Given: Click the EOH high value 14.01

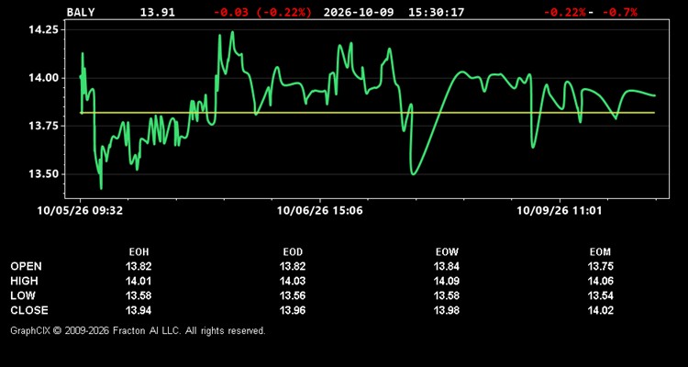Looking at the screenshot, I should [139, 281].
